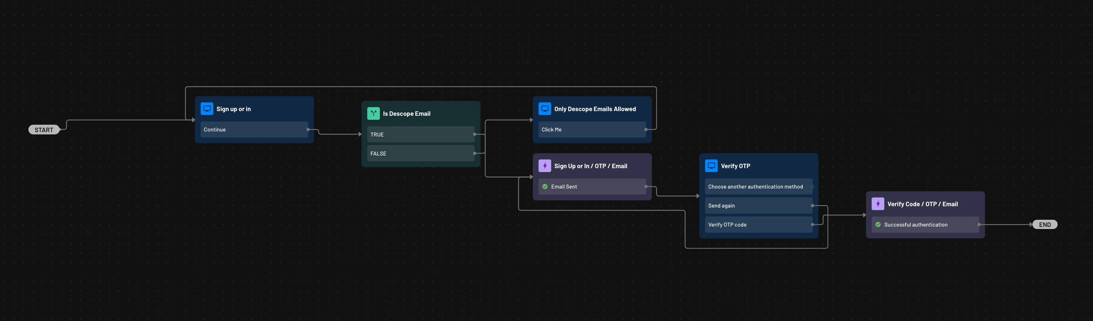Viewport: 1093px width, 321px height.
Task: Click the green checkmark beside Email Sent
Action: (545, 187)
